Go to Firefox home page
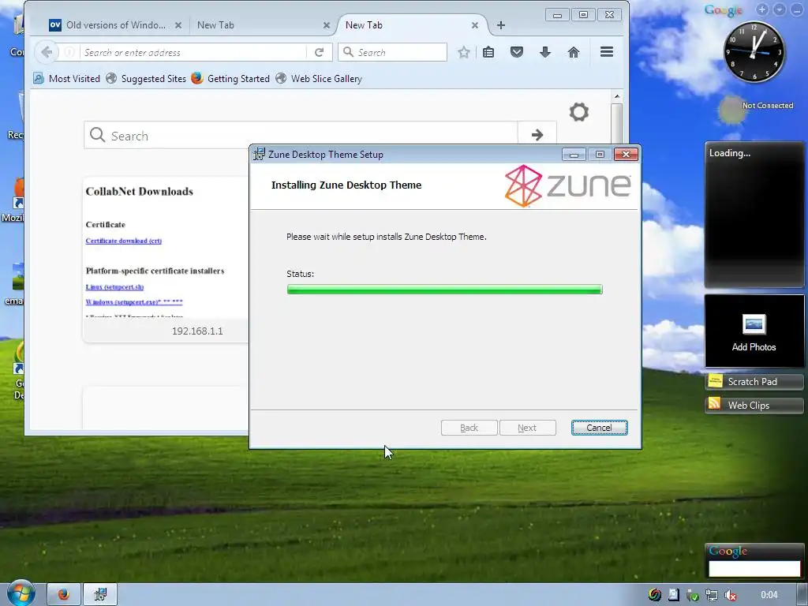808x606 pixels. pos(574,52)
